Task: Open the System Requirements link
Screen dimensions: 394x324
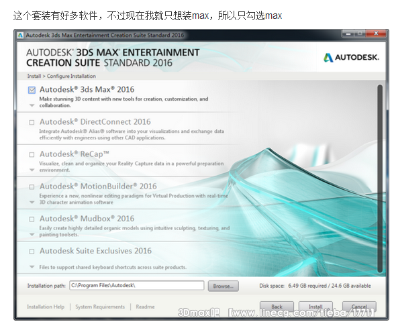Action: pos(100,307)
